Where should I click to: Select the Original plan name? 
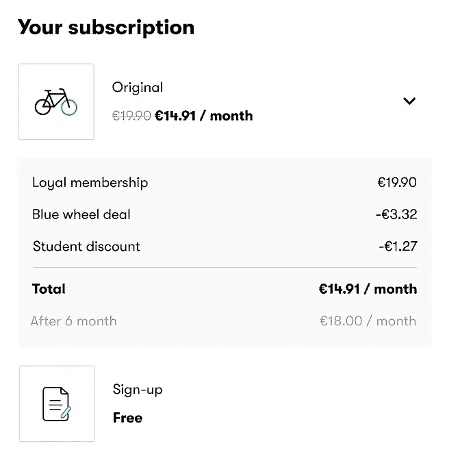[138, 88]
